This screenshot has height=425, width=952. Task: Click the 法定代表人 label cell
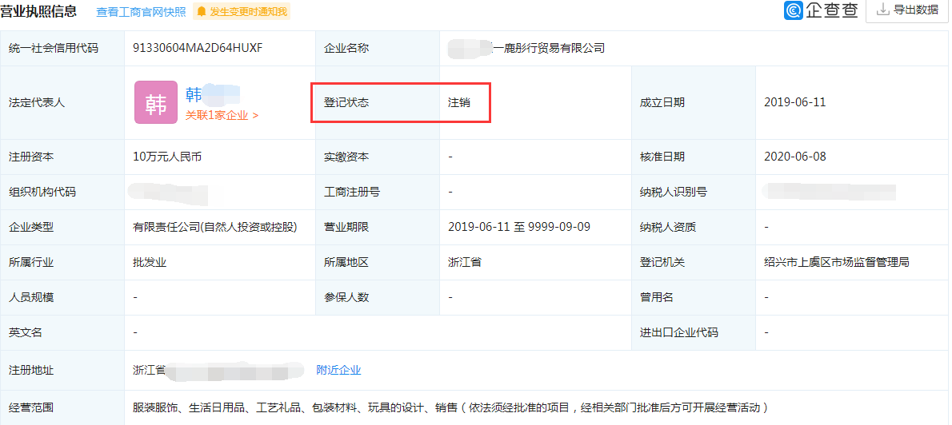[62, 102]
